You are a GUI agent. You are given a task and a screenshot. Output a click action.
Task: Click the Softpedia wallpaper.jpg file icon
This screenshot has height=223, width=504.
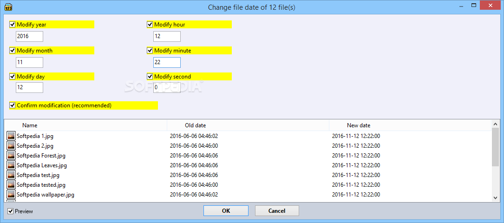tap(11, 195)
